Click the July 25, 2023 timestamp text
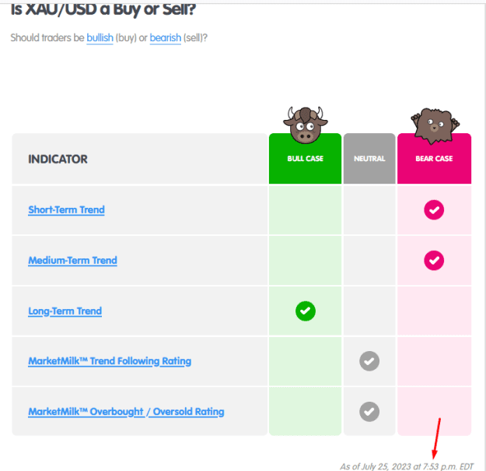The width and height of the screenshot is (486, 471). click(407, 466)
